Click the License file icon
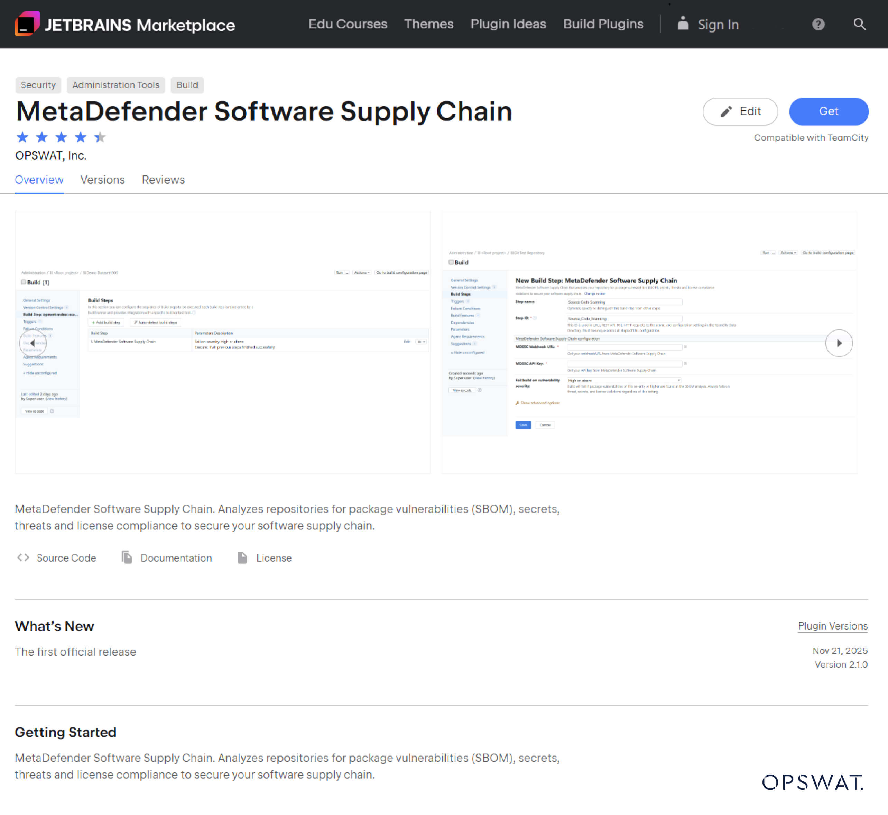Image resolution: width=888 pixels, height=815 pixels. pyautogui.click(x=242, y=558)
